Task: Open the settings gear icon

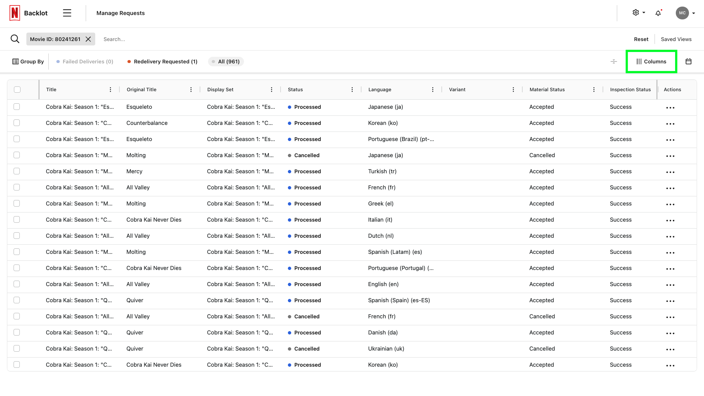Action: (x=636, y=12)
